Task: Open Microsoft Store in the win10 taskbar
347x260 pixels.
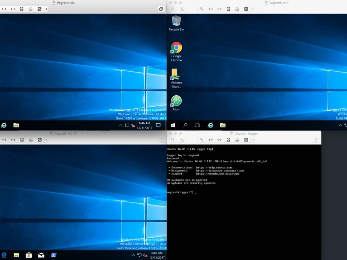Action: (29, 255)
